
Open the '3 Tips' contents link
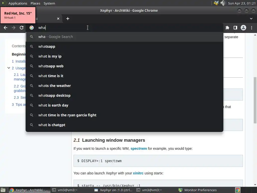pyautogui.click(x=19, y=105)
